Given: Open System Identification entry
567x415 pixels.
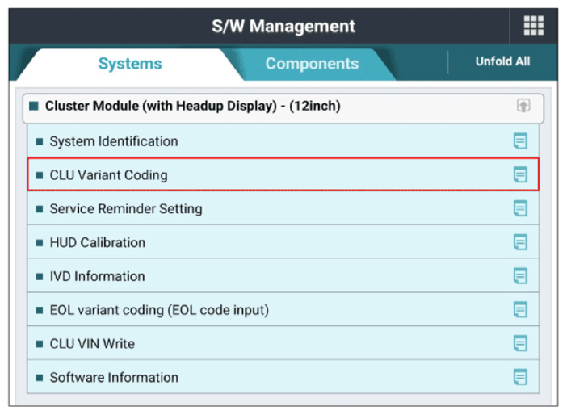Looking at the screenshot, I should coord(283,141).
